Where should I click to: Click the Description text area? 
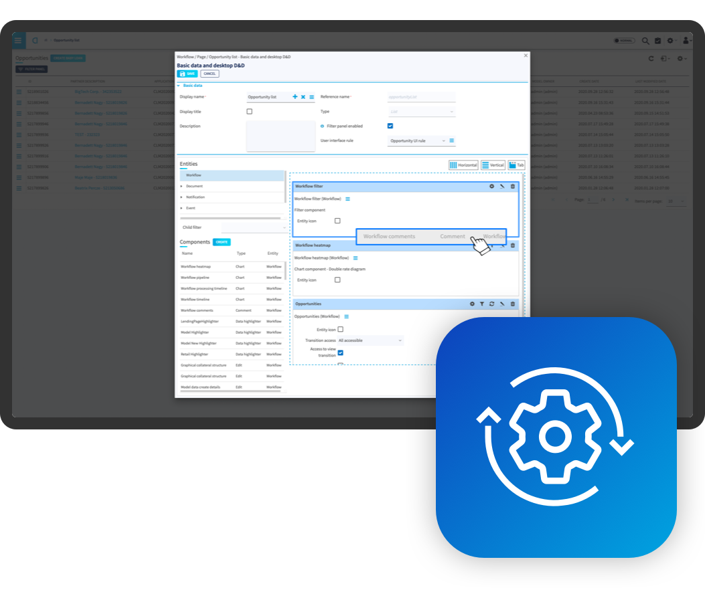(281, 136)
